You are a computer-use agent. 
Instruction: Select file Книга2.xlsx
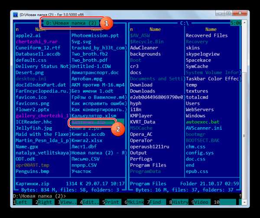point(87,141)
